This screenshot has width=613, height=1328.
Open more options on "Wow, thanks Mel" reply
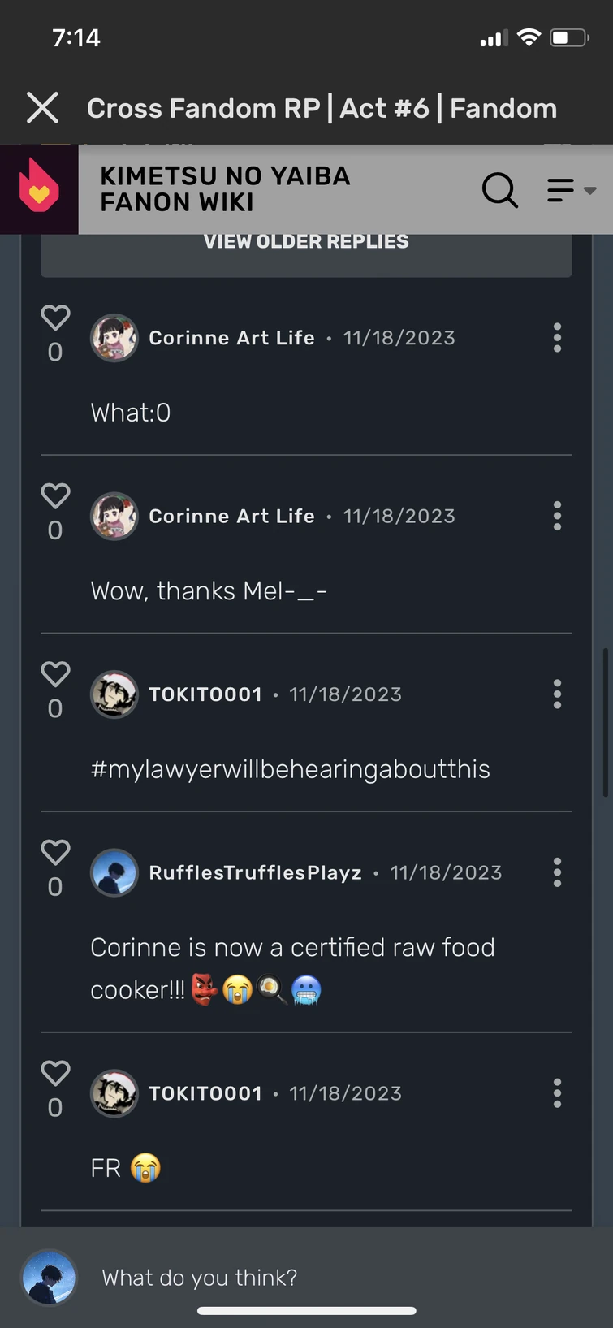[557, 516]
